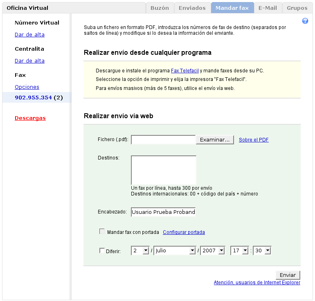Open the minutes dropdown showing 30
Viewport: 315px width, 301px height.
click(262, 251)
